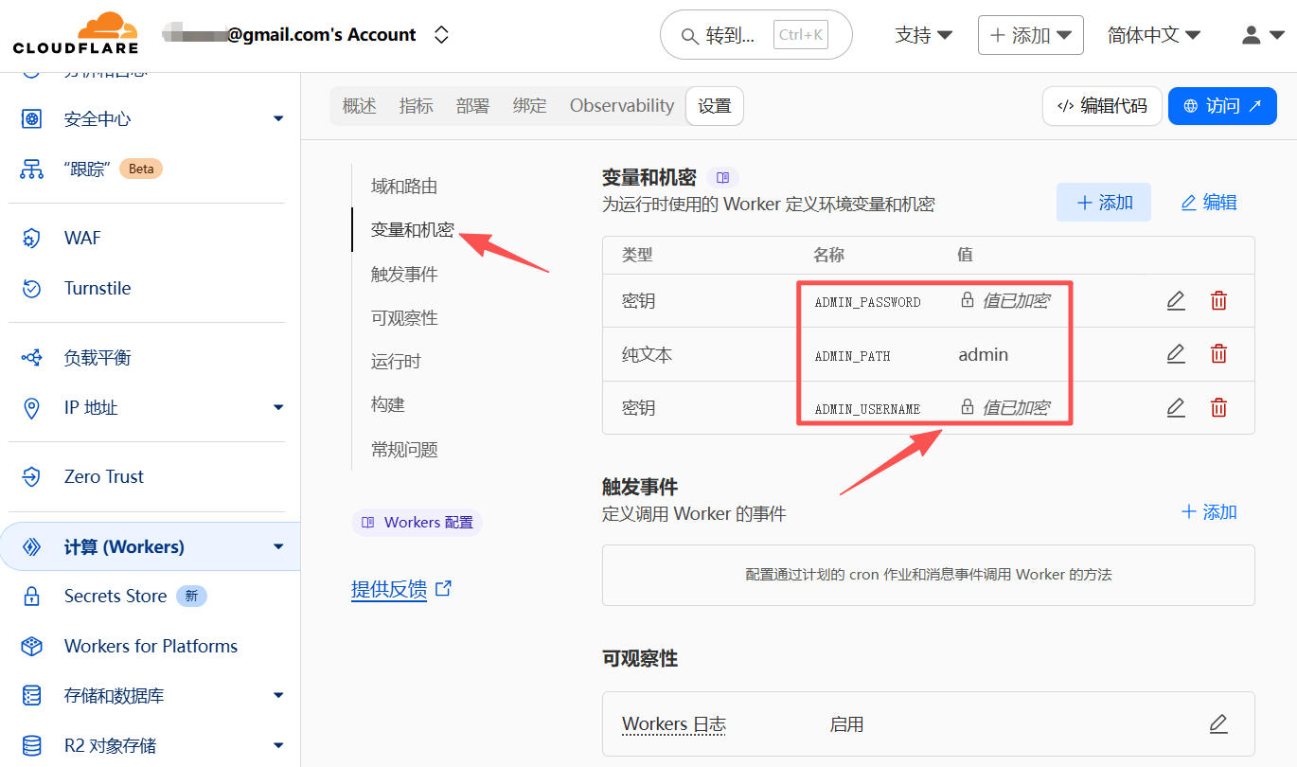This screenshot has height=767, width=1297.
Task: Expand the 安全中心 sidebar section
Action: 278,118
